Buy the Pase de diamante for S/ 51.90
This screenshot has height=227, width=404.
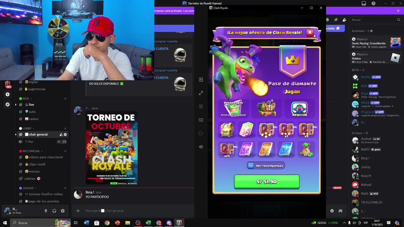point(267,182)
